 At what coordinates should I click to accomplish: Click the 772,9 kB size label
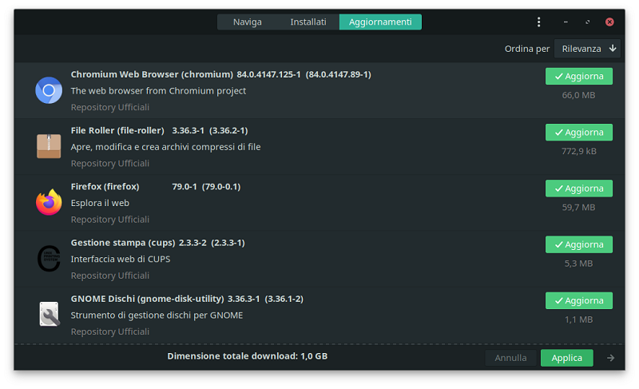coord(578,152)
